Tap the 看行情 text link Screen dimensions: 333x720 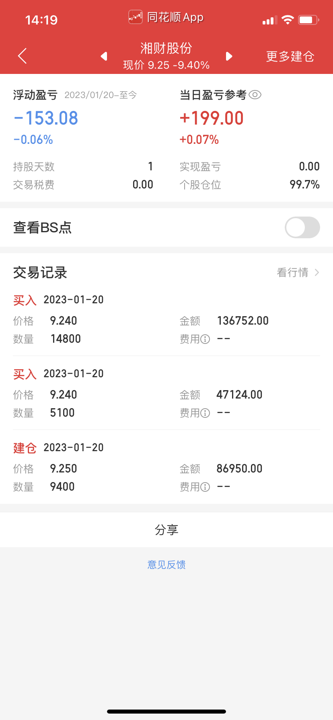point(292,272)
